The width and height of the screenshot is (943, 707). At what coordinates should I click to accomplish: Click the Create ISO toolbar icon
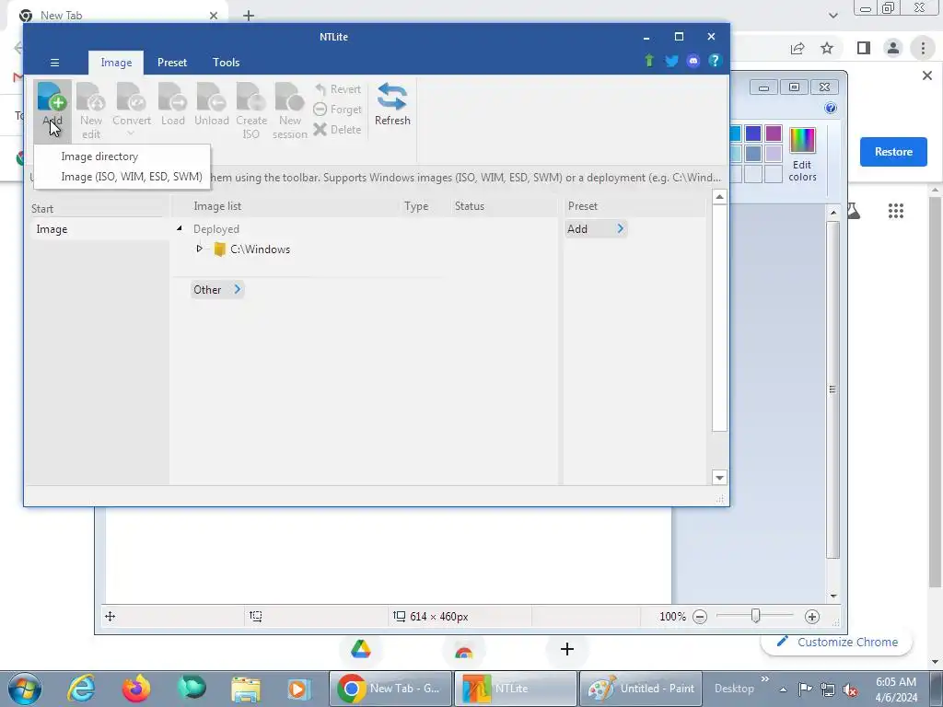tap(250, 110)
